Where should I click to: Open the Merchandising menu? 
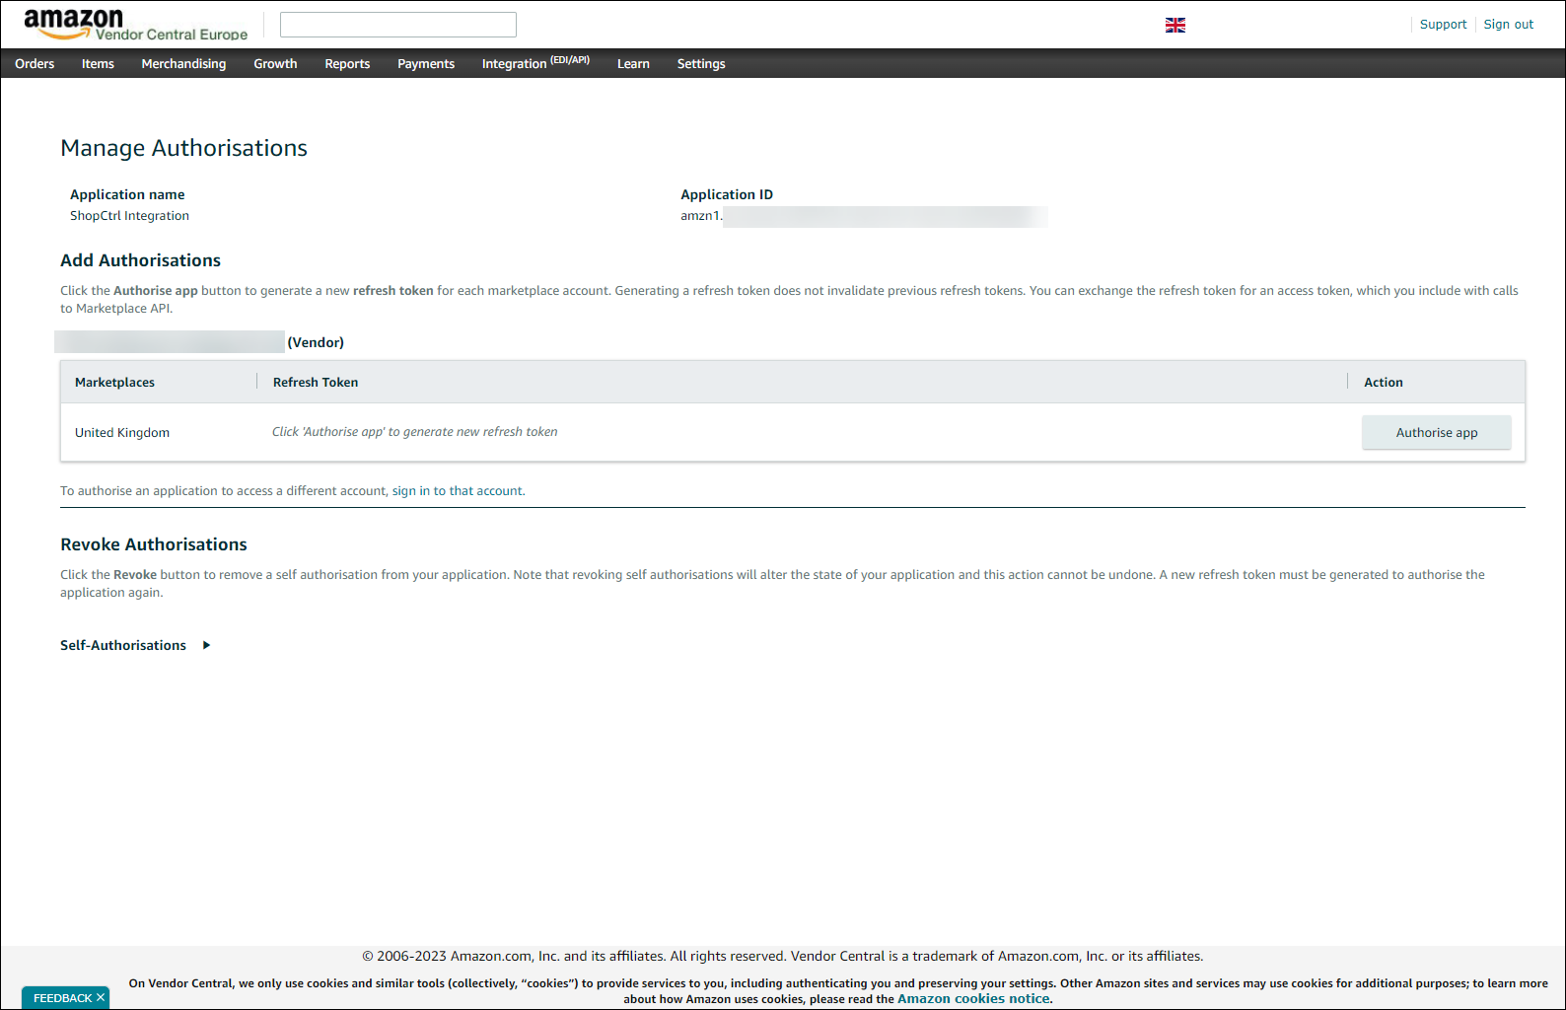(183, 63)
